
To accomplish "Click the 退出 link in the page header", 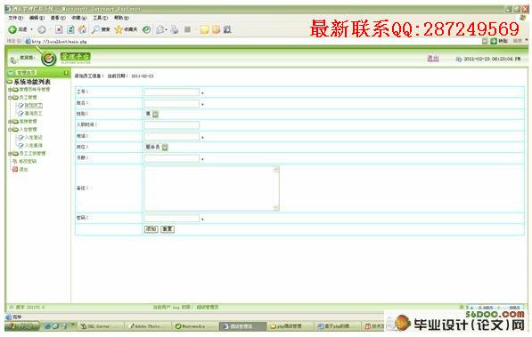I will [x=433, y=59].
